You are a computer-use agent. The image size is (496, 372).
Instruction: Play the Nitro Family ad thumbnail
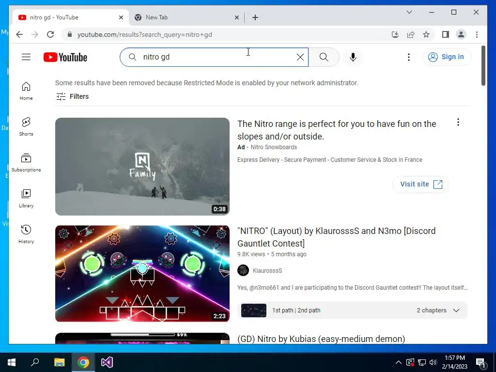click(x=142, y=167)
